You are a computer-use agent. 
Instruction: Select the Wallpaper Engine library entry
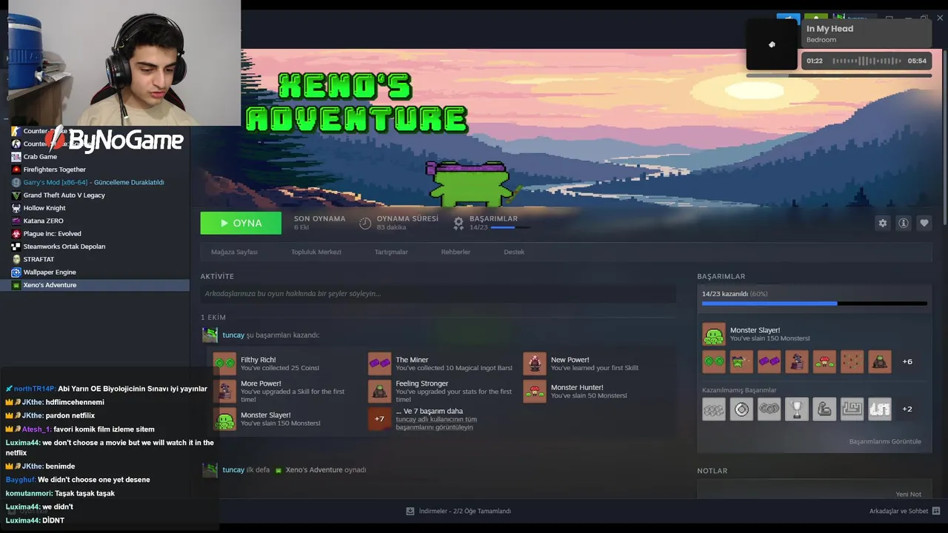[95, 272]
